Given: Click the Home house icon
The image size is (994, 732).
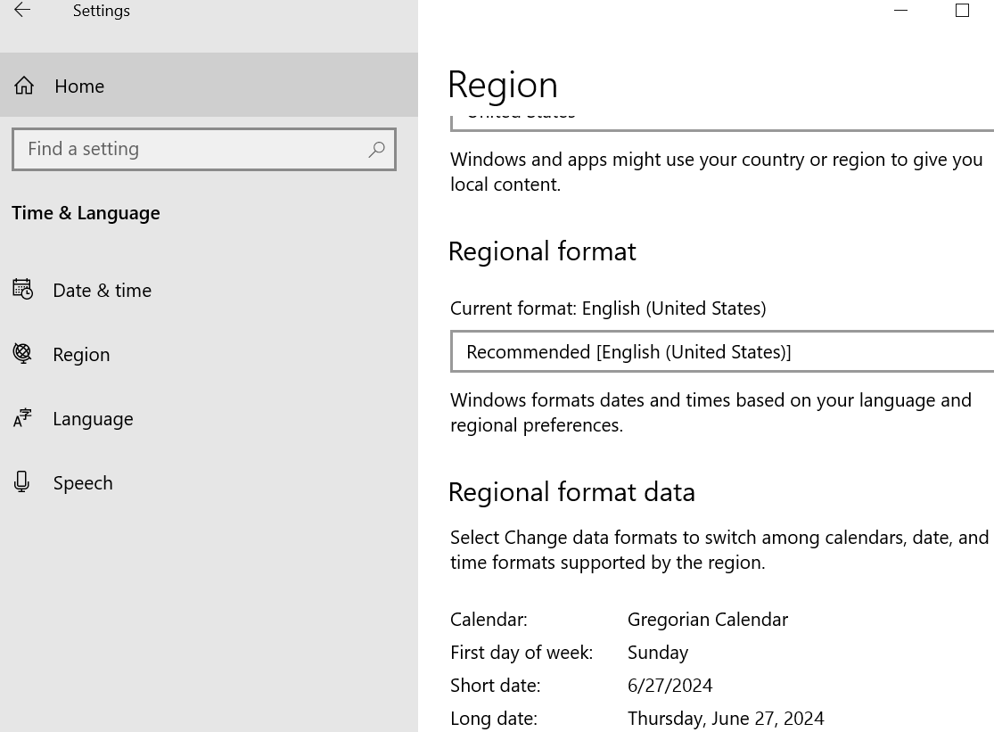Looking at the screenshot, I should pos(22,86).
